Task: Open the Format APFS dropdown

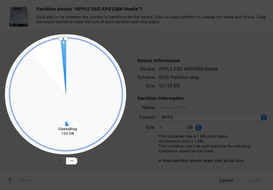Action: [213, 117]
